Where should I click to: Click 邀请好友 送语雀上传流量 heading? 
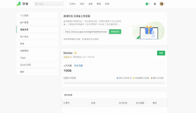[x=77, y=16]
